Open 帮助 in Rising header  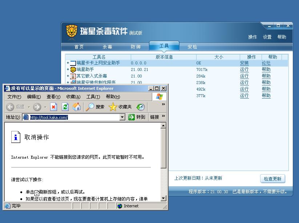coord(282,37)
